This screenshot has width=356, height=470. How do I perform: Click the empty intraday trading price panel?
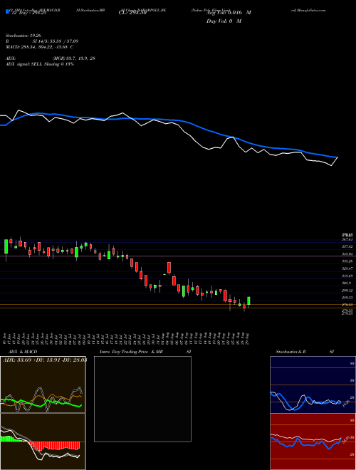coord(142,399)
